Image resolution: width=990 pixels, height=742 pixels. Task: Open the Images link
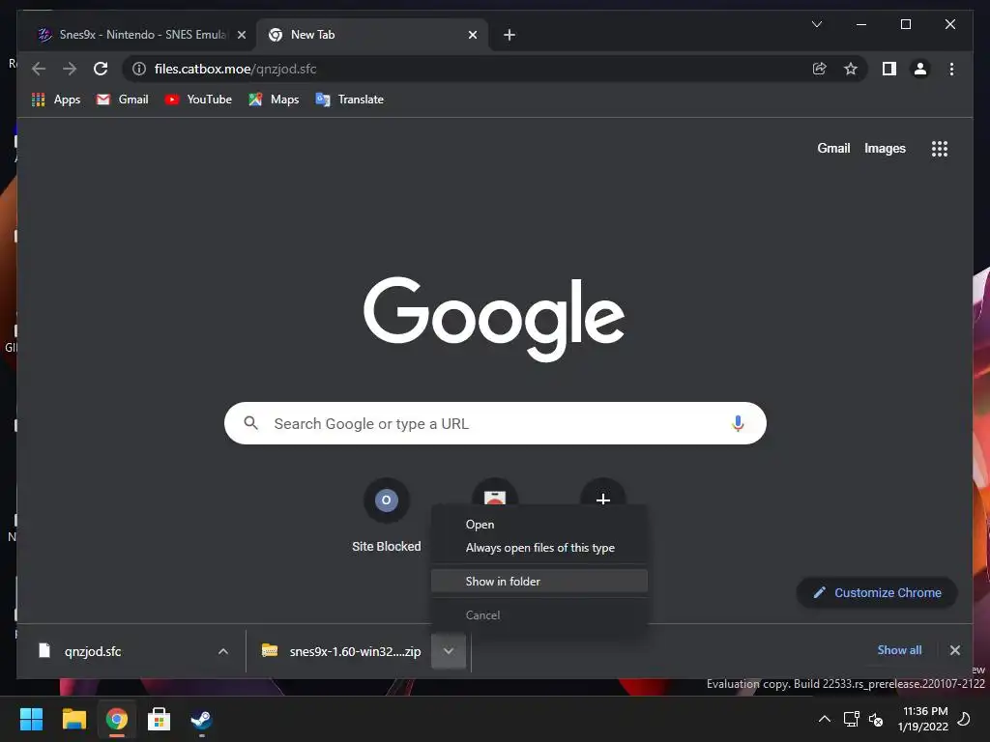click(885, 148)
